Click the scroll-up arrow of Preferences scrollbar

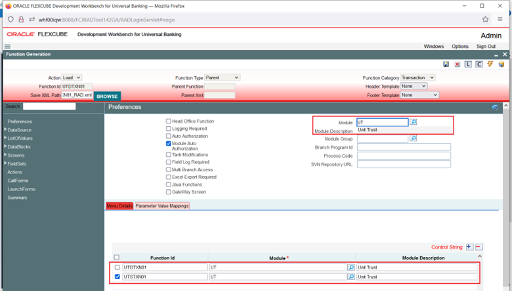tap(506, 106)
